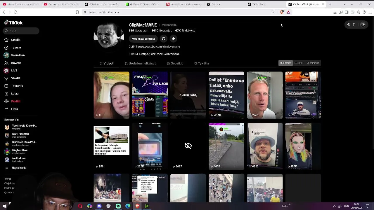Open the Seurataan following count
Screen dimensions: 374x210
pyautogui.click(x=138, y=31)
